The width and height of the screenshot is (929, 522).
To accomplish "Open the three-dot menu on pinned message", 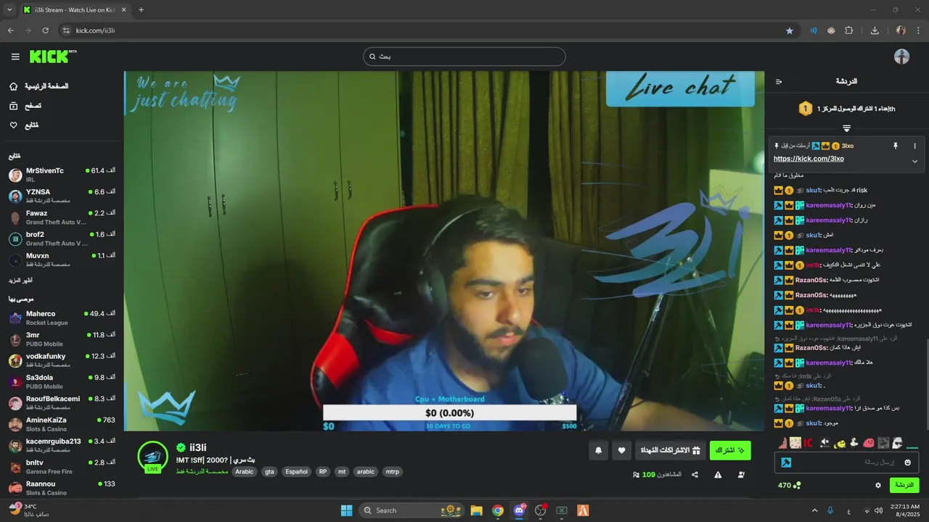I will (914, 146).
